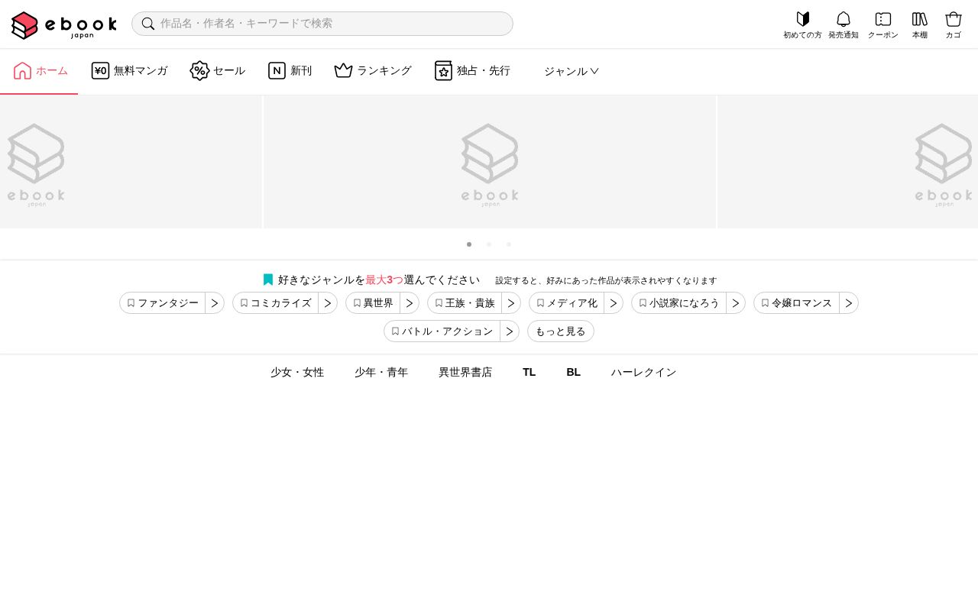978x611 pixels.
Task: Open コミカライズ genre arrow
Action: 328,303
